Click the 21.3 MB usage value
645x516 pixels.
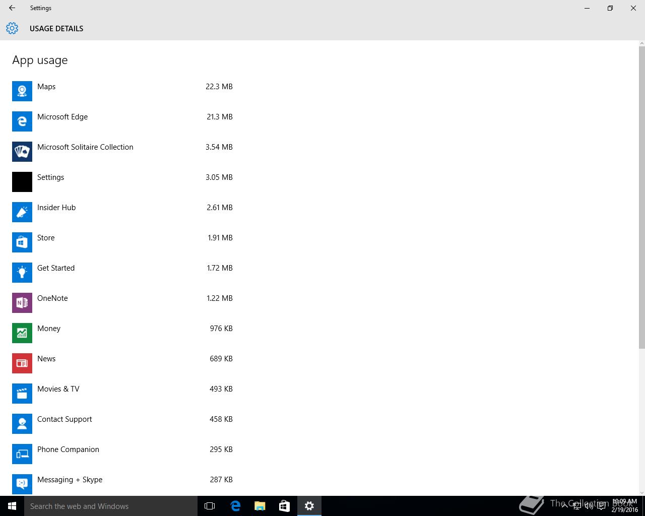pos(220,117)
